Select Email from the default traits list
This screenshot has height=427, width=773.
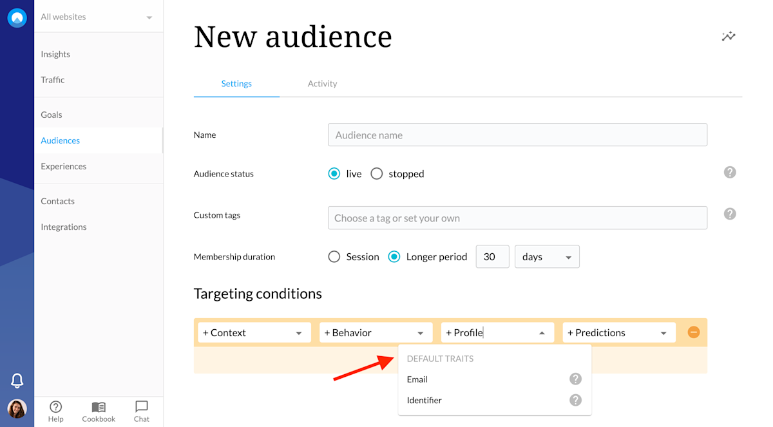495,379
